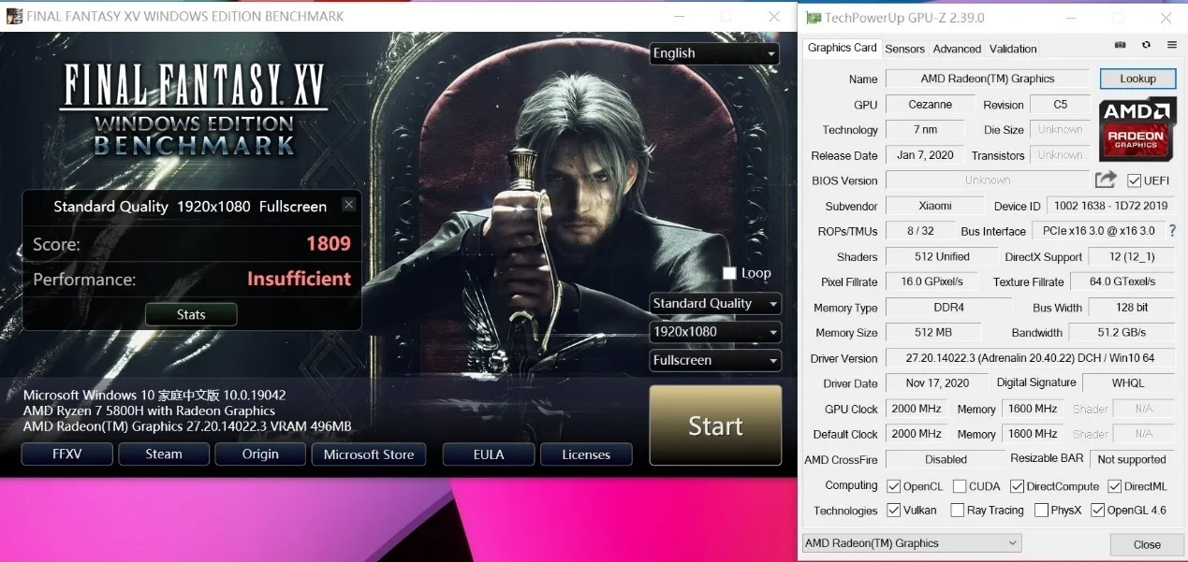Viewport: 1188px width, 562px height.
Task: Click the Stats button
Action: pos(191,314)
